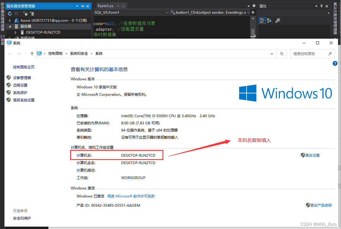Open 阅读 Microsoft 软件许可条款 link
Image resolution: width=341 pixels, height=229 pixels.
click(131, 196)
